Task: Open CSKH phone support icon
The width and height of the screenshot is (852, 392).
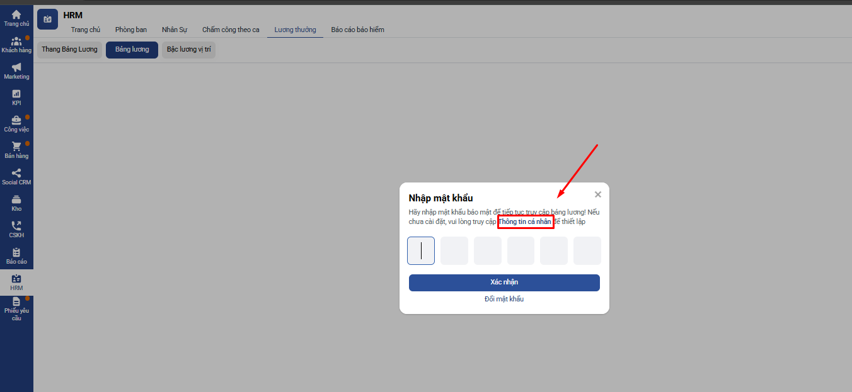Action: (x=16, y=226)
